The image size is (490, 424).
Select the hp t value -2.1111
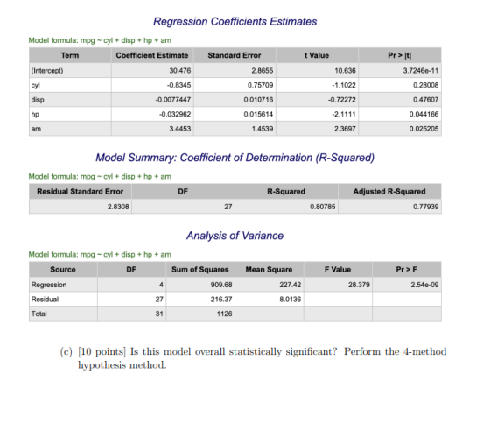click(344, 114)
